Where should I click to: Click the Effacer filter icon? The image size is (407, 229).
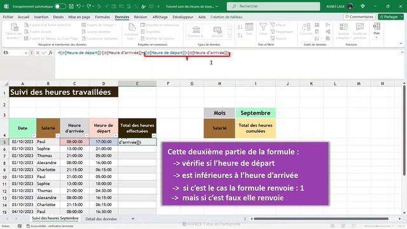[x=273, y=25]
